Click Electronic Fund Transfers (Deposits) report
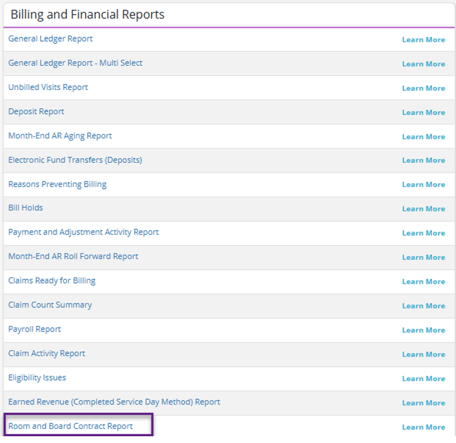The image size is (456, 443). (75, 160)
